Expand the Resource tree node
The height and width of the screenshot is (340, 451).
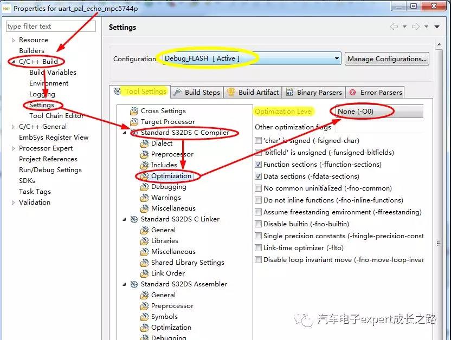[x=14, y=40]
